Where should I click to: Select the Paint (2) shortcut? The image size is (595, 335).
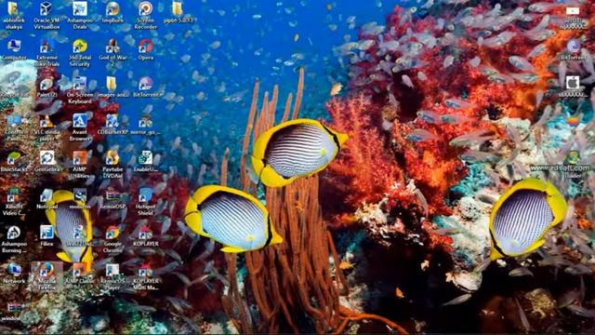pos(46,84)
